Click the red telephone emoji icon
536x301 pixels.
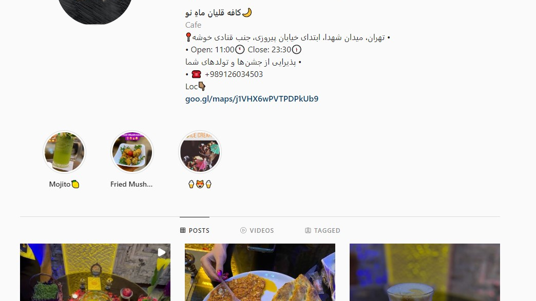point(196,74)
